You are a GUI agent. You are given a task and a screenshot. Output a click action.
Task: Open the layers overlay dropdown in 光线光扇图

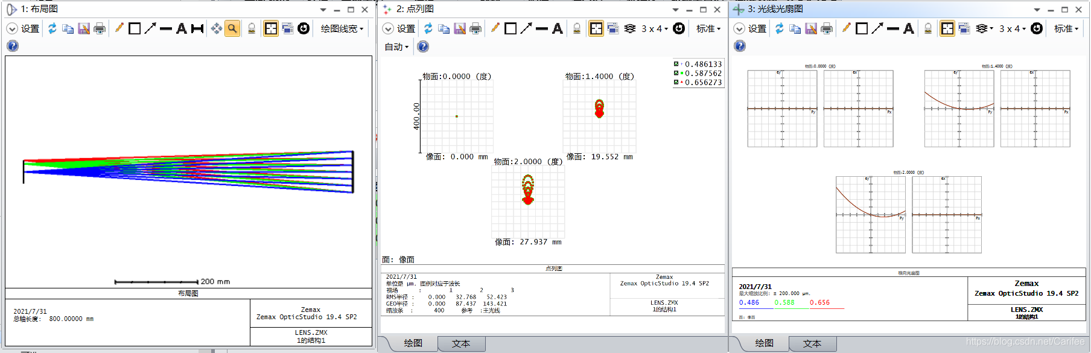[x=984, y=28]
